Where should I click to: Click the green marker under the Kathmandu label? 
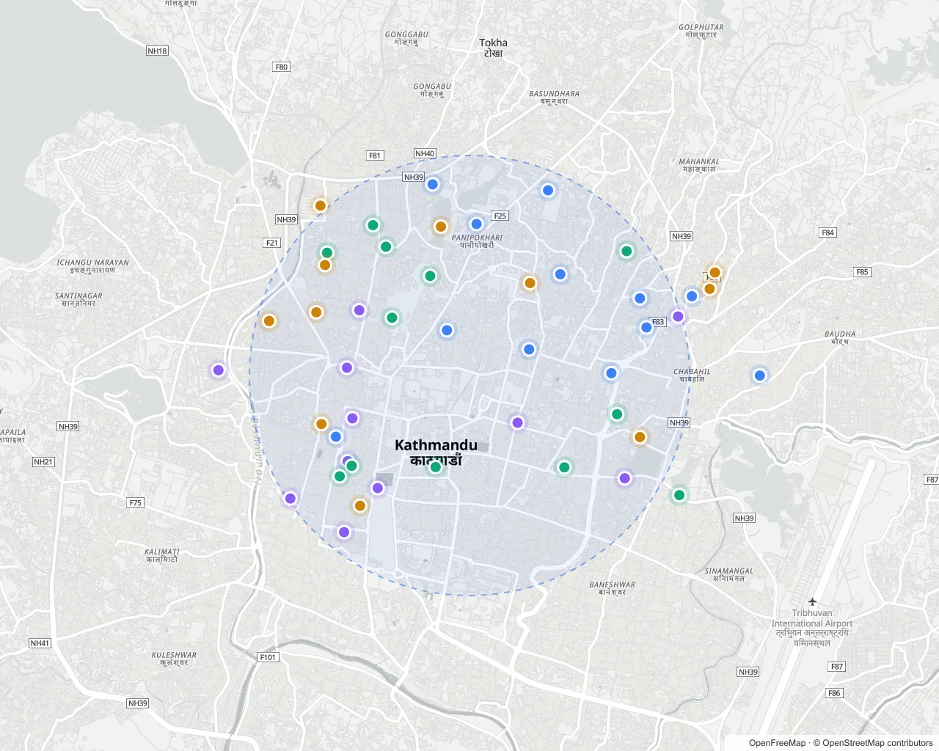[436, 467]
